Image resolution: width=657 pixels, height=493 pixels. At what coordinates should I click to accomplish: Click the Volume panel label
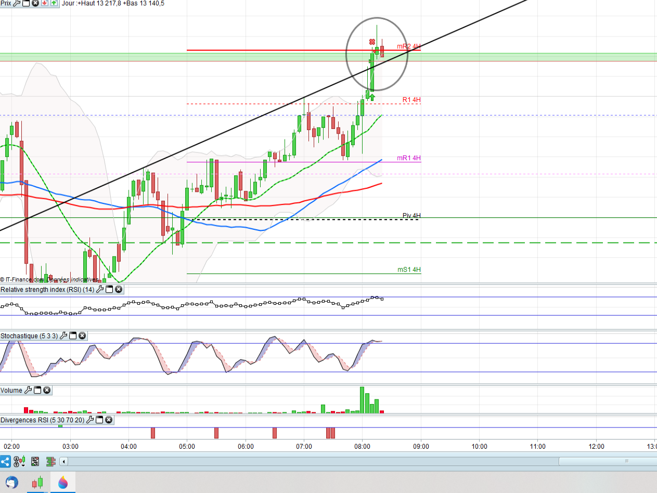click(11, 390)
